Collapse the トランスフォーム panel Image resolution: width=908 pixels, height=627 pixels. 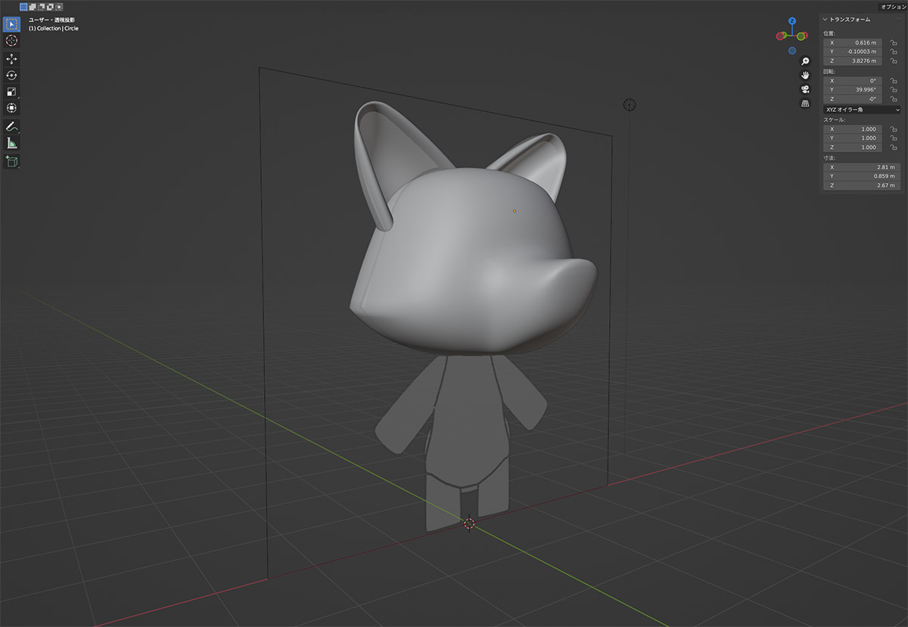[x=826, y=19]
